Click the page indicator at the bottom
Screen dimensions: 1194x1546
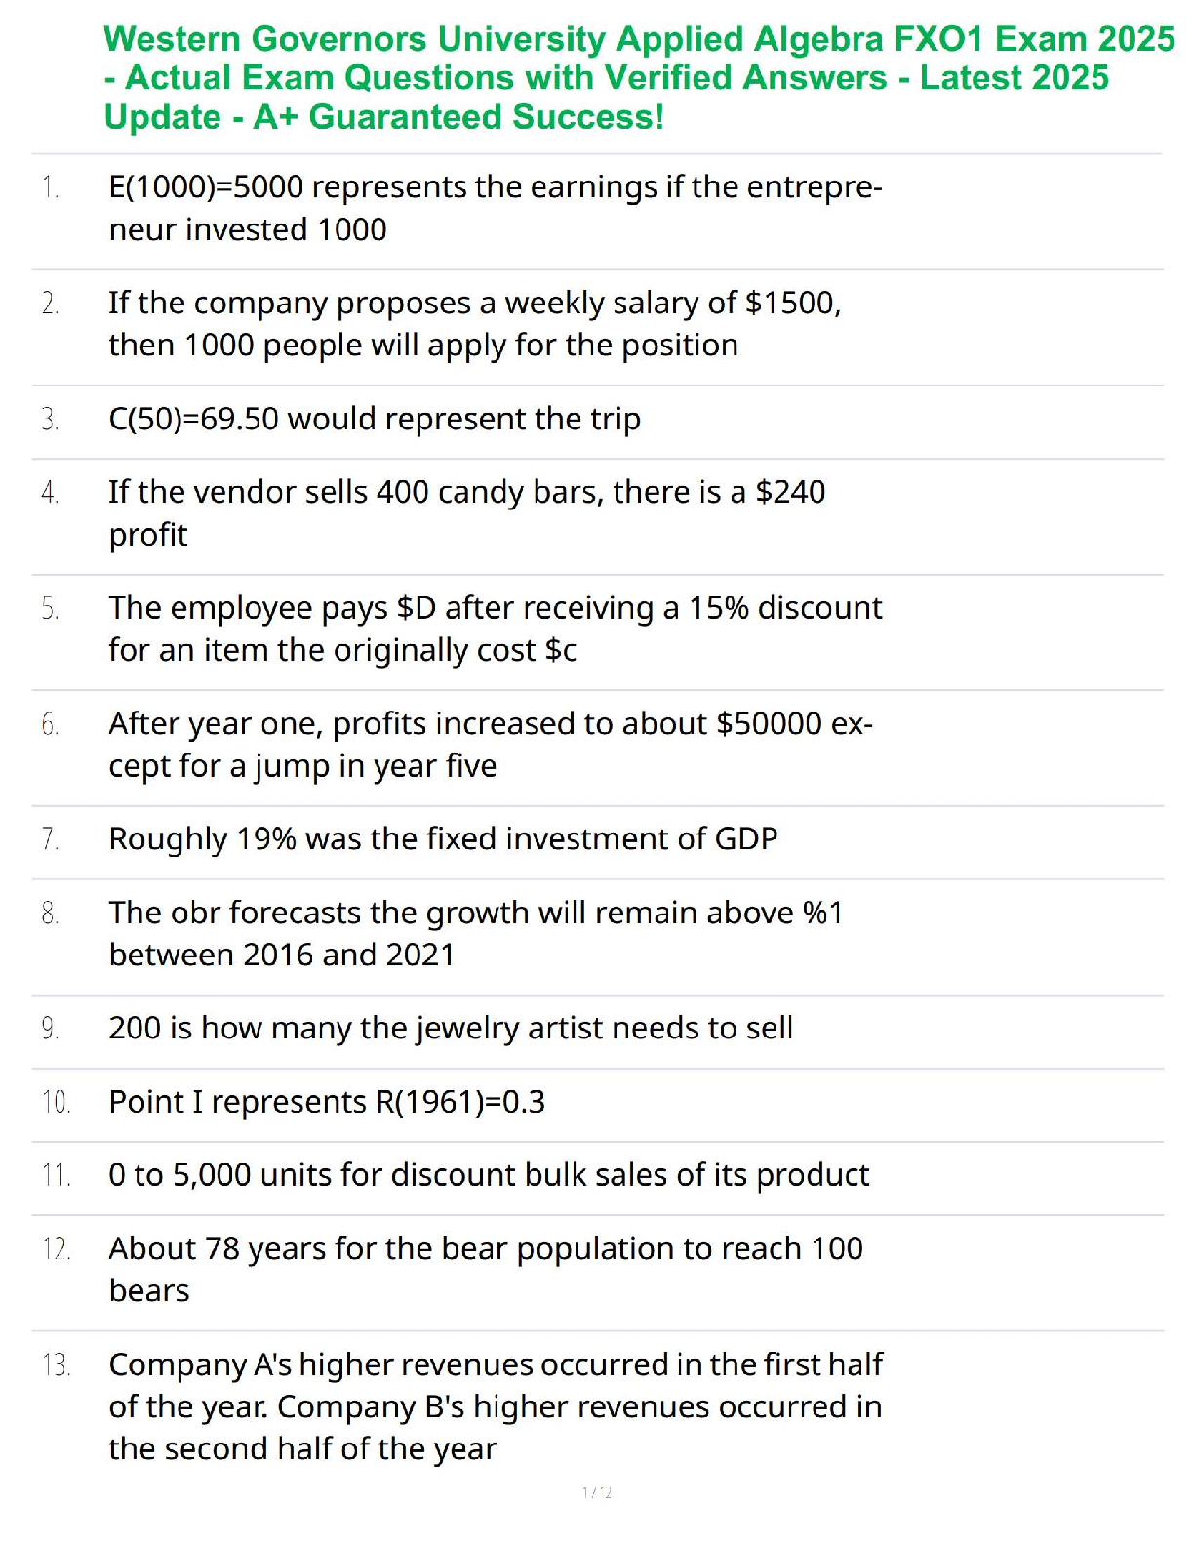596,1492
